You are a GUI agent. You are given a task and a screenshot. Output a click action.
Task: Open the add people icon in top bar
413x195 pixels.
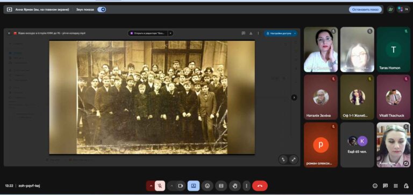click(390, 10)
